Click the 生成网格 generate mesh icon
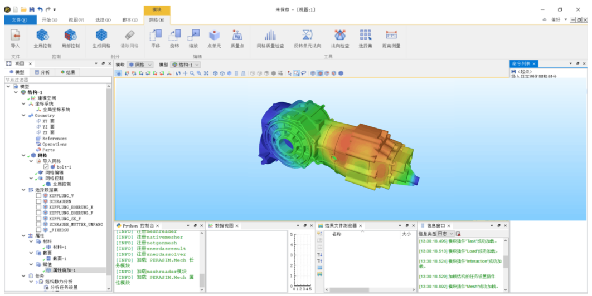Image resolution: width=592 pixels, height=296 pixels. (x=101, y=38)
